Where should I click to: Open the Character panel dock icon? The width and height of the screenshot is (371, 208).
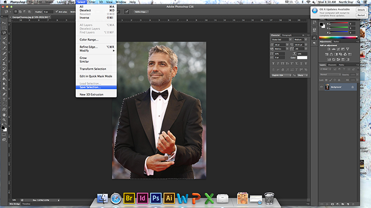[314, 37]
